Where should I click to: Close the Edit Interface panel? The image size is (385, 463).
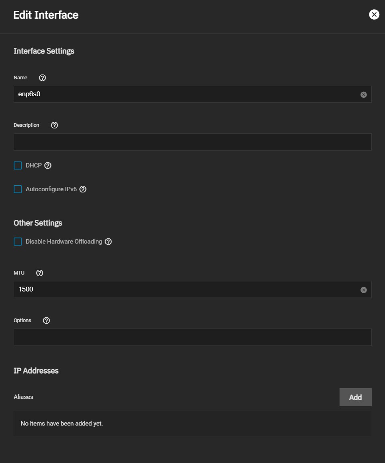[x=374, y=14]
